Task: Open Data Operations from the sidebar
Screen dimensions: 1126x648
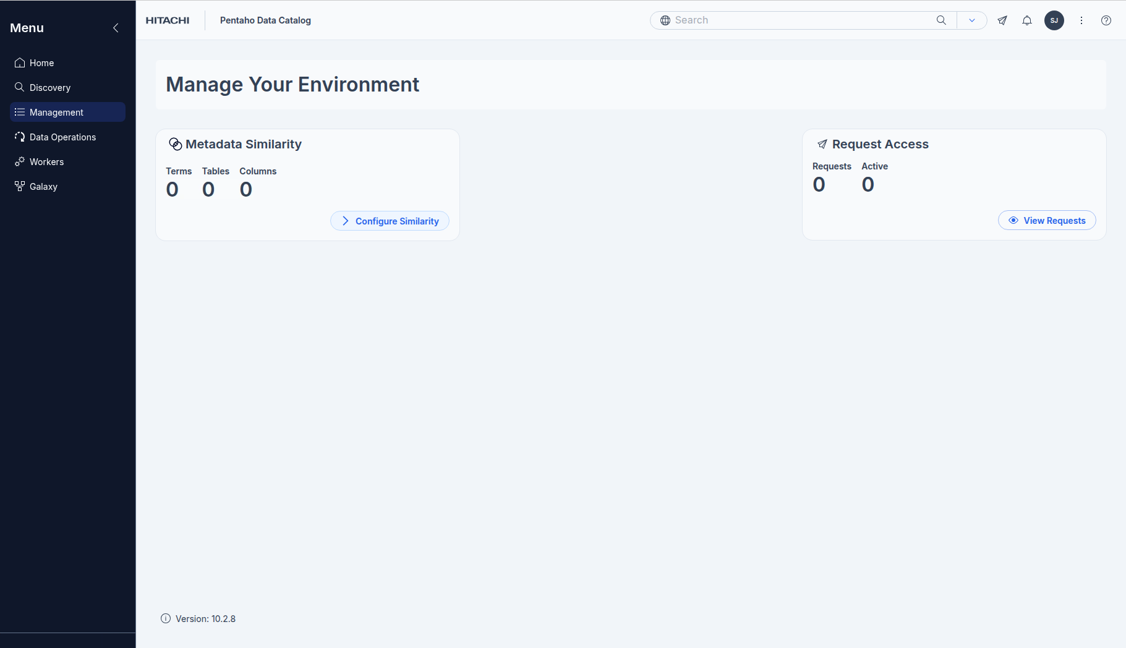Action: (x=62, y=137)
